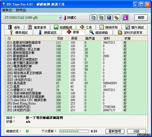Click the copy screenshot icon
152x137 pixels.
tap(101, 18)
